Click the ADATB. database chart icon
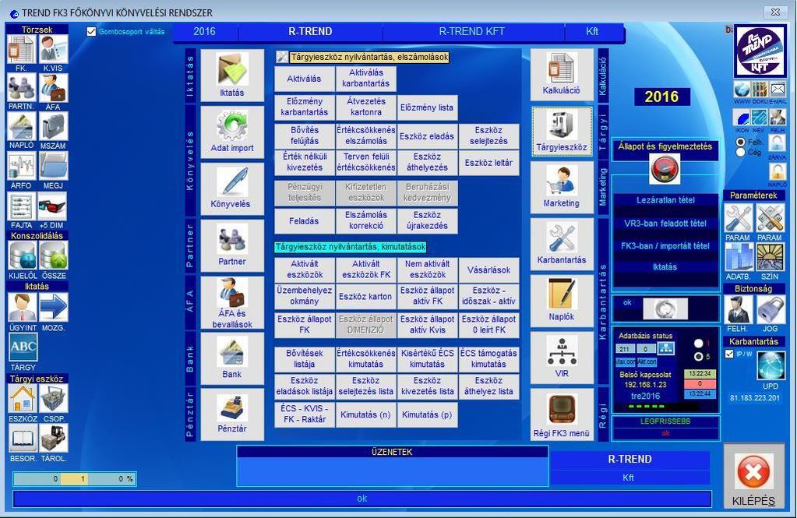This screenshot has height=518, width=797. click(739, 257)
